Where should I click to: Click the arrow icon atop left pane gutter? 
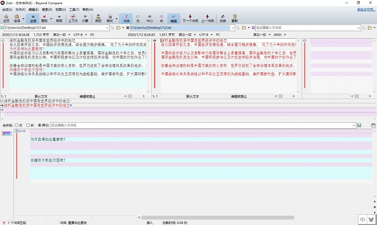3,40
